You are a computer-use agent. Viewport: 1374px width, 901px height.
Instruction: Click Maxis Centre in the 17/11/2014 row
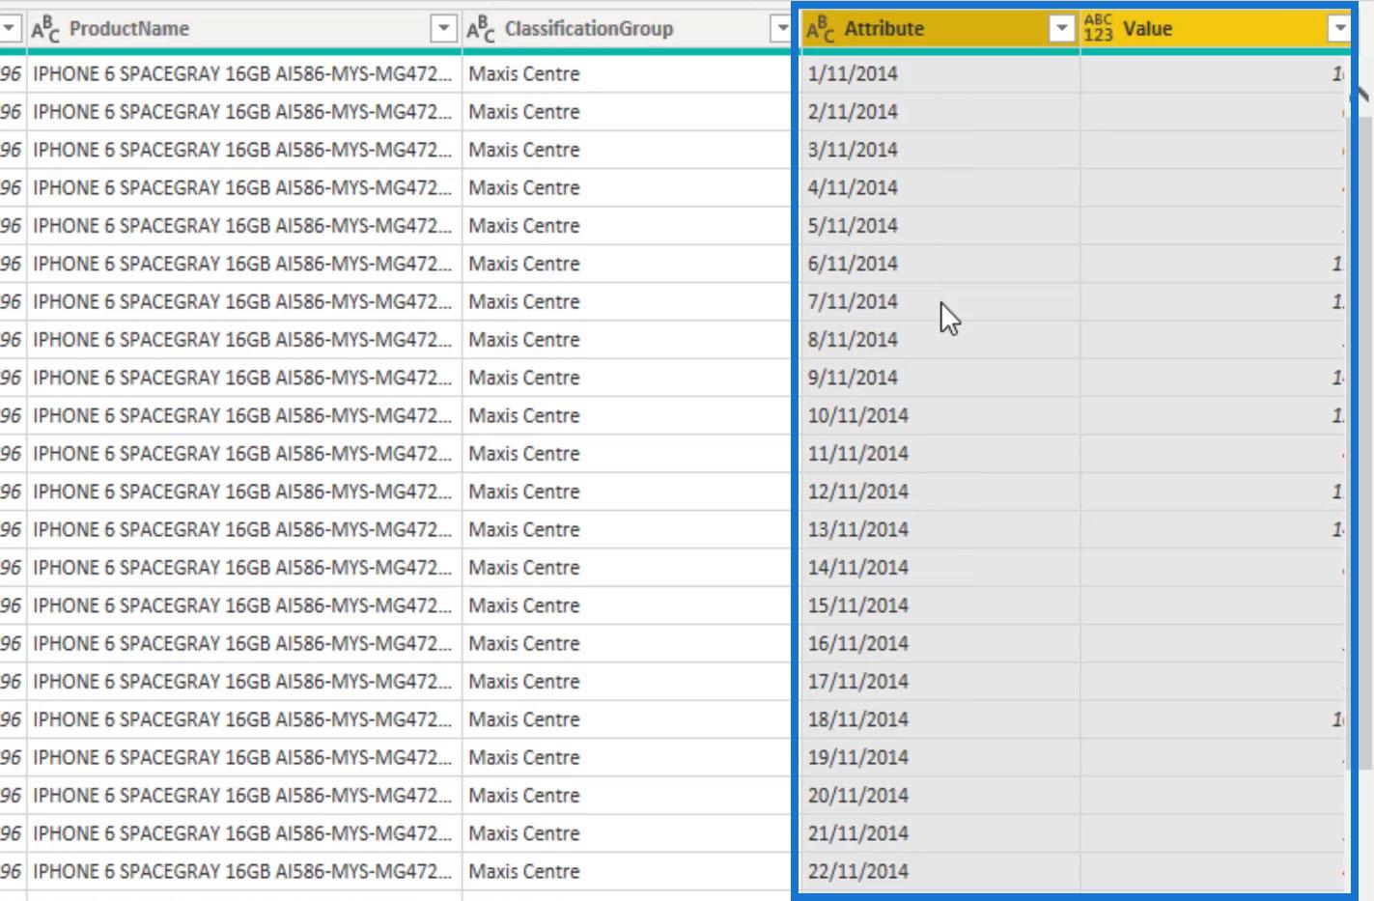click(524, 682)
